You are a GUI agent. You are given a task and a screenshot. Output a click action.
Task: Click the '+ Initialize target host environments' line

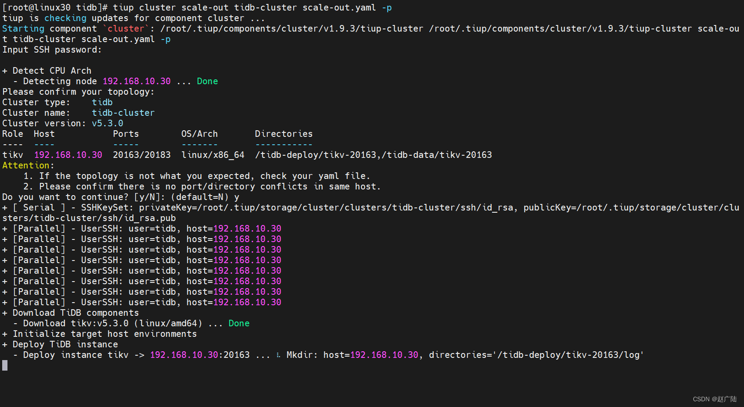[100, 334]
